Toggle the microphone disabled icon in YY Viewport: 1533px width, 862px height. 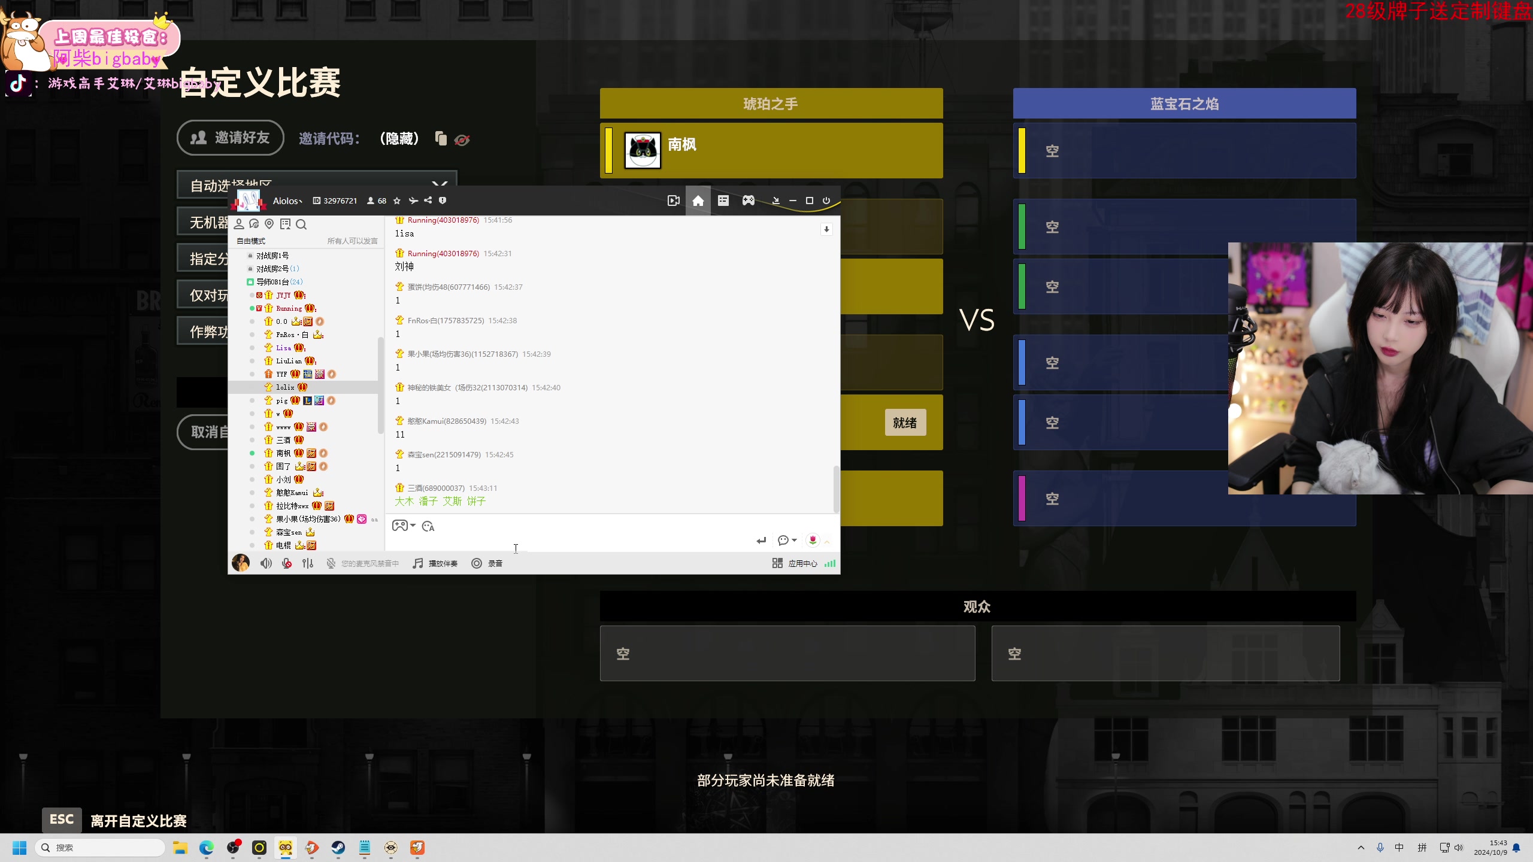287,563
